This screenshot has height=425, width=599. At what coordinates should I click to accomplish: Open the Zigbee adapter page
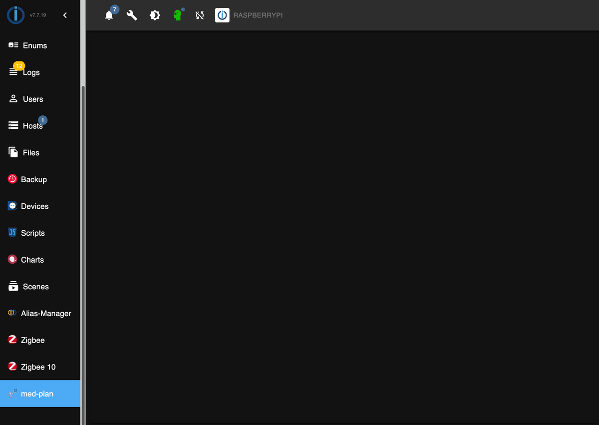(x=32, y=340)
